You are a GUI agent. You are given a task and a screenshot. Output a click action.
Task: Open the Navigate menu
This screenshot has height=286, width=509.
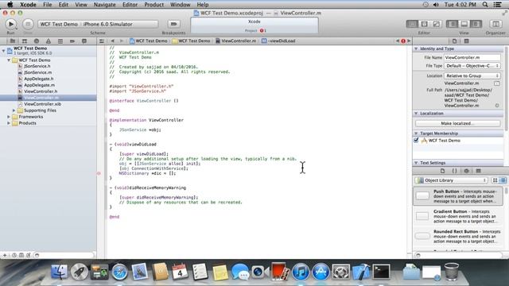click(x=104, y=5)
